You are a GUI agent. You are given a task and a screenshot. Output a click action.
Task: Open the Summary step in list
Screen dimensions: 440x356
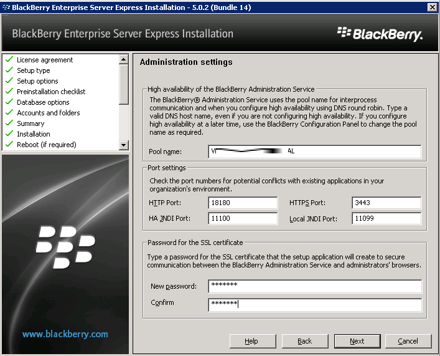(x=30, y=123)
